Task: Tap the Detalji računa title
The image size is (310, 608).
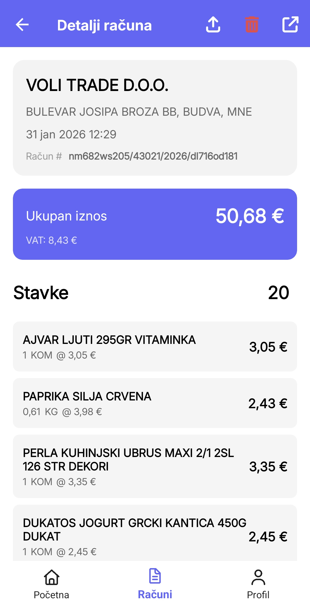Action: [x=104, y=25]
